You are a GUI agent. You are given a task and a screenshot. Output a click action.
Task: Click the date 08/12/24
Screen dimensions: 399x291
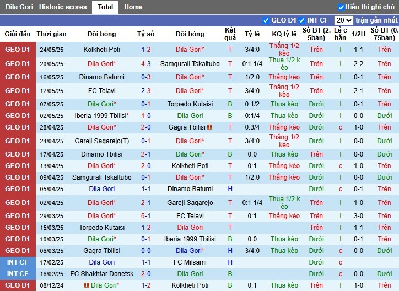pos(51,285)
